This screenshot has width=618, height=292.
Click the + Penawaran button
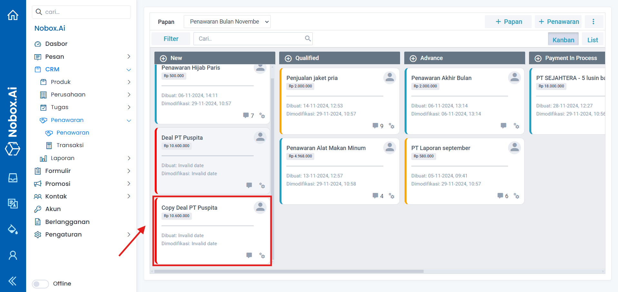click(558, 21)
